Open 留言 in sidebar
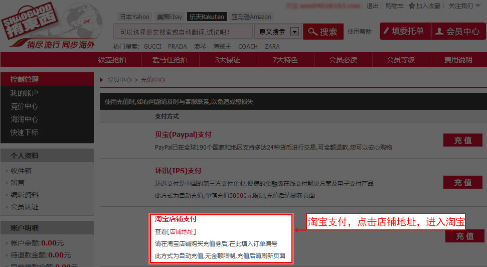The width and height of the screenshot is (487, 267). point(17,183)
